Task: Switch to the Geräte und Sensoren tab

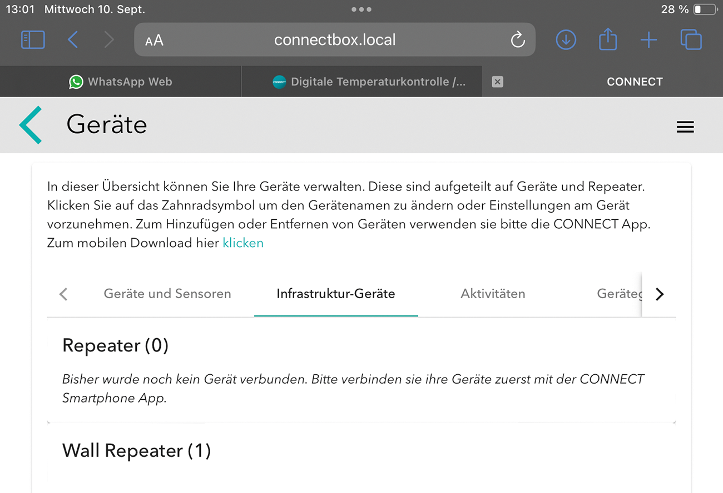Action: click(x=167, y=294)
